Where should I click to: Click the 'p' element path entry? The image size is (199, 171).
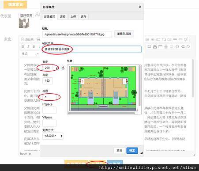pos(30,154)
